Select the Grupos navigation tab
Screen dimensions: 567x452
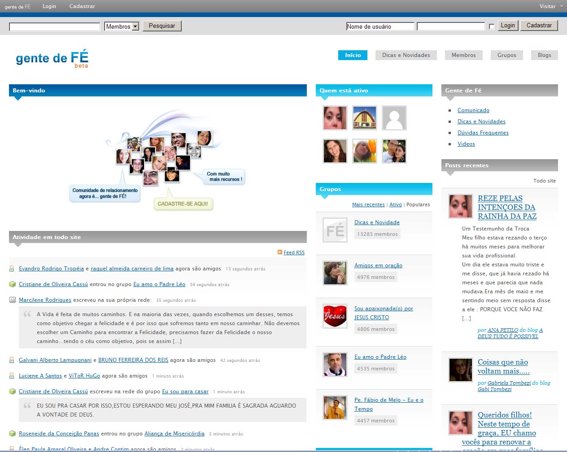pos(506,55)
